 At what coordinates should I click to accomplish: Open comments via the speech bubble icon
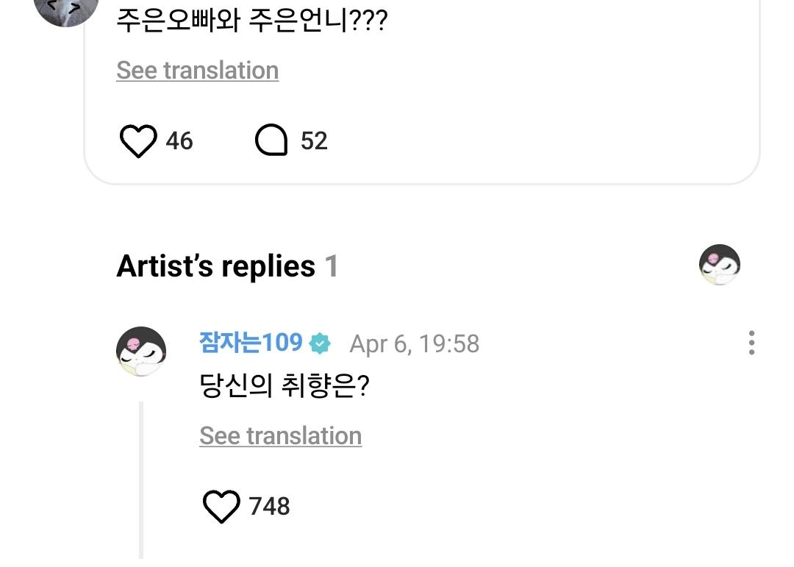pyautogui.click(x=271, y=140)
